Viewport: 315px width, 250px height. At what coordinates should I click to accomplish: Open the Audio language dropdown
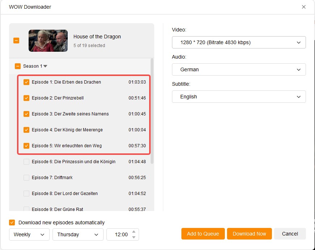click(239, 69)
